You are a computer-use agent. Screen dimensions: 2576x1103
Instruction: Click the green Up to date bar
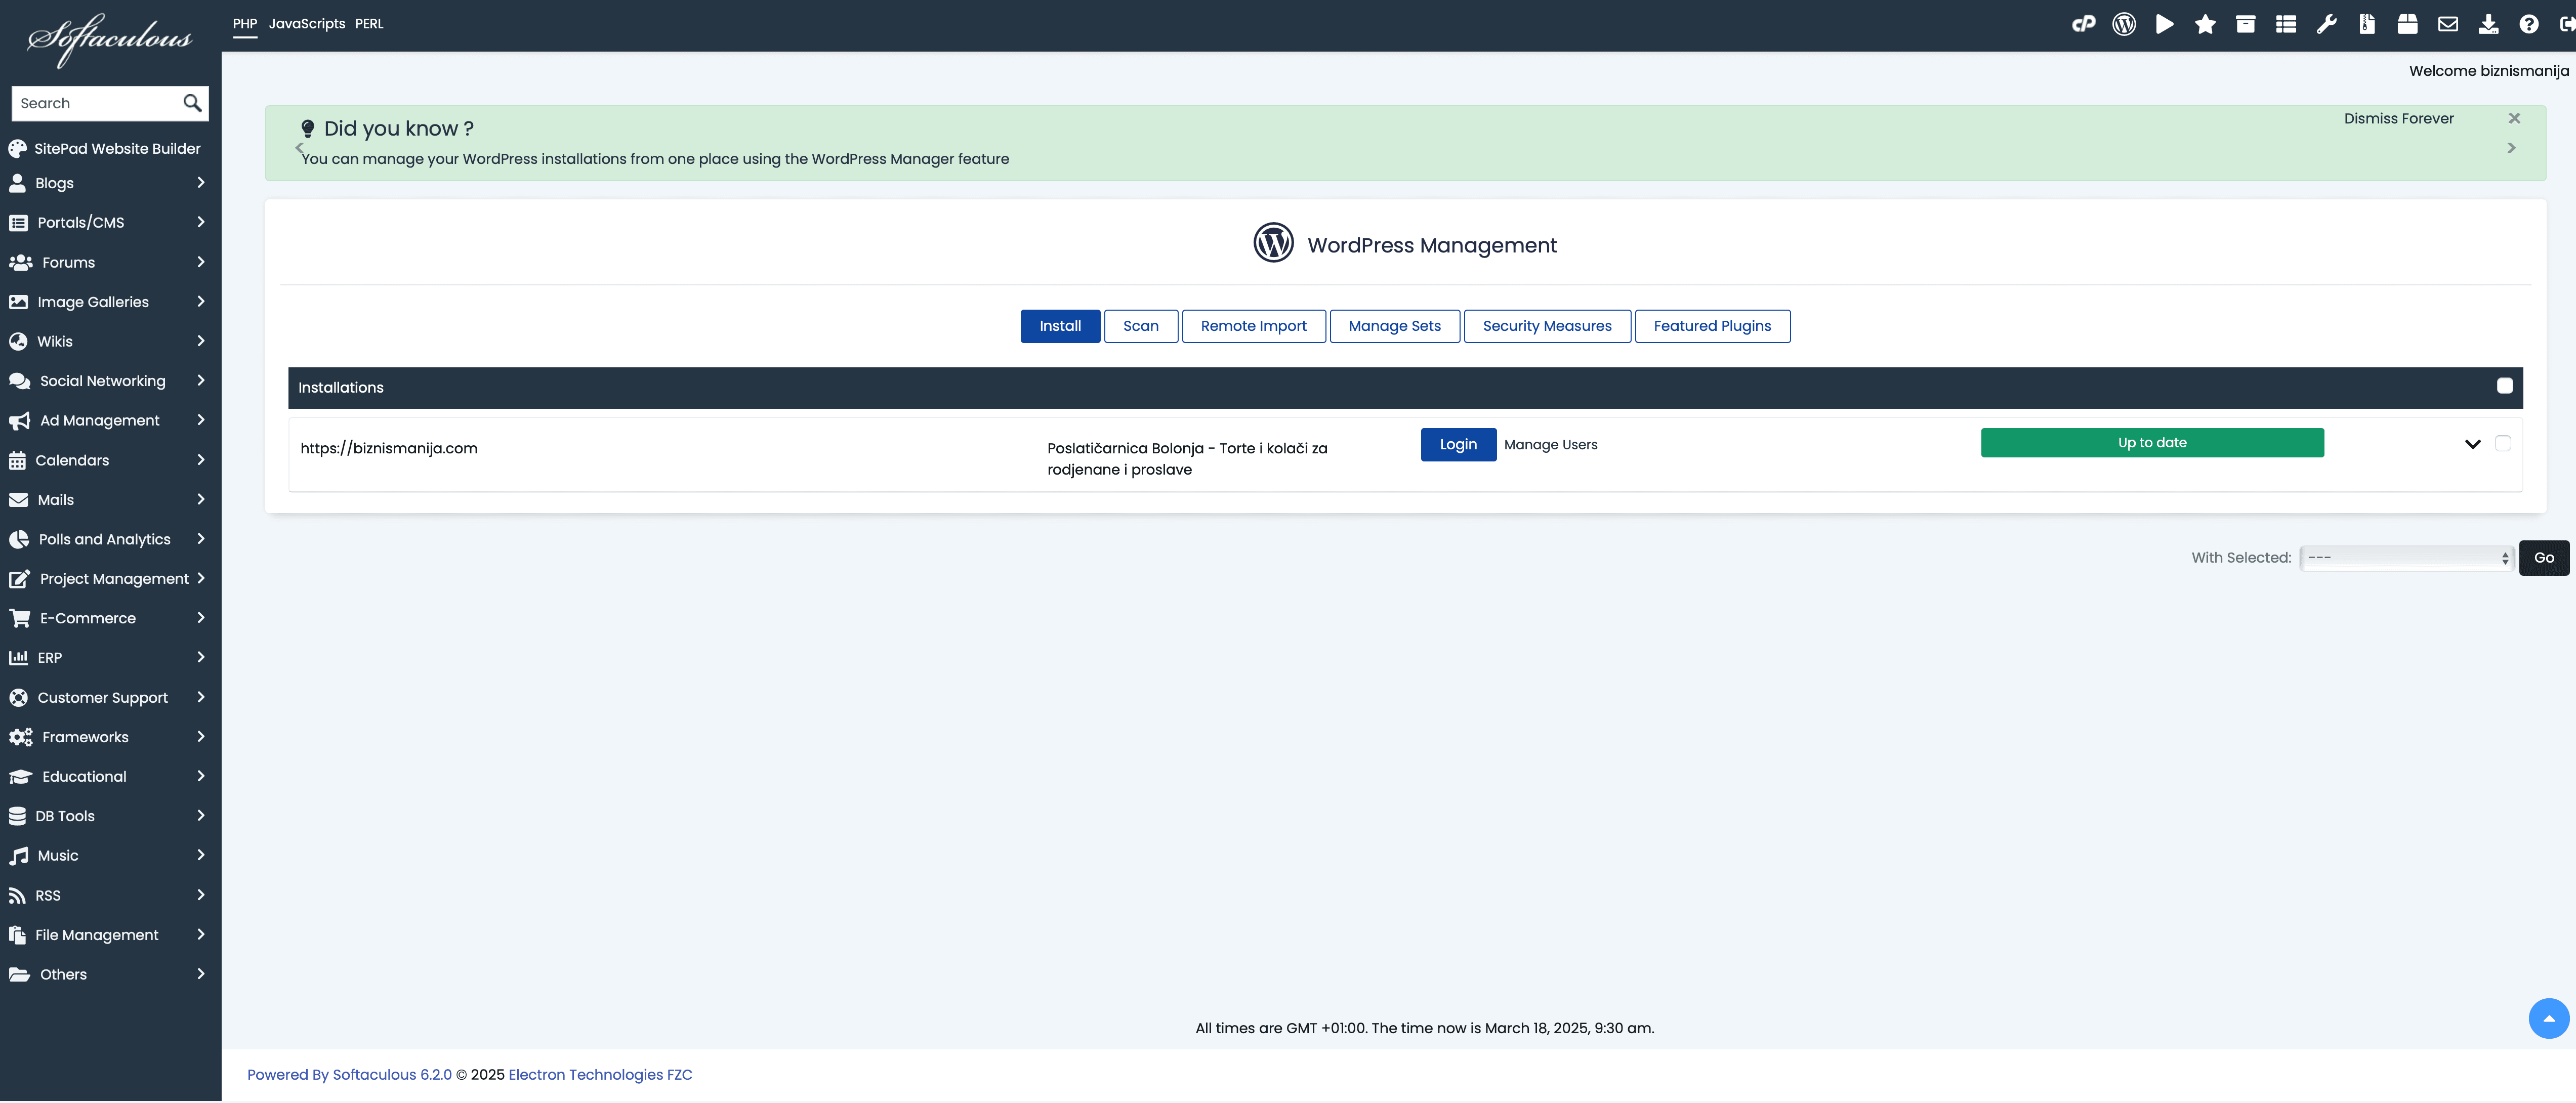pos(2151,443)
